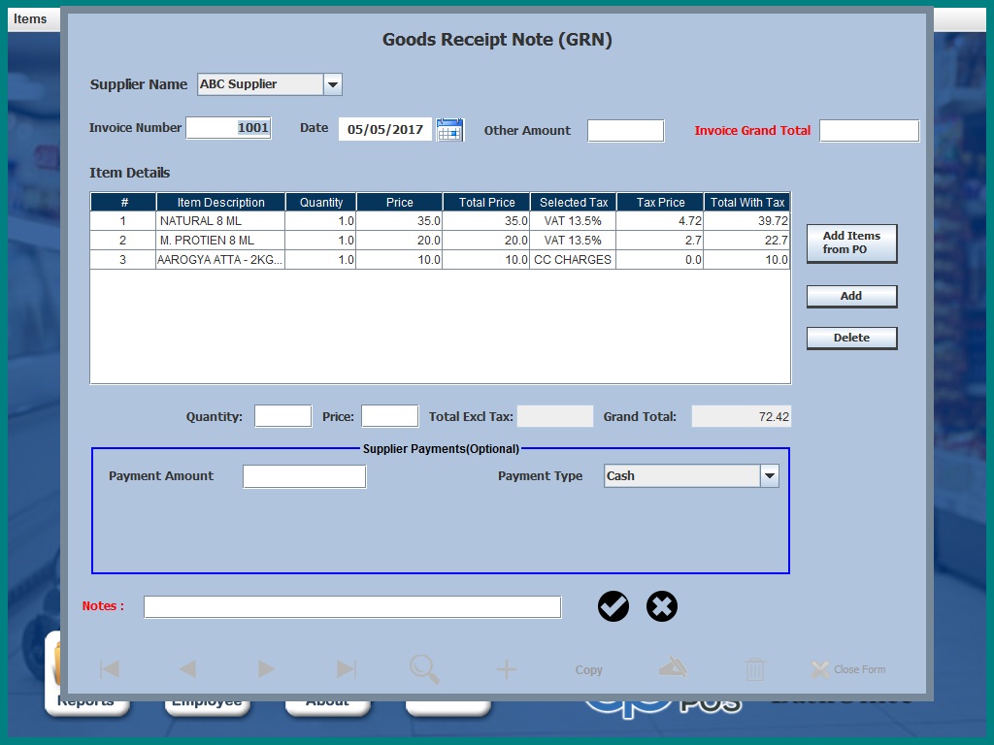Click the Invoice Number field
The image size is (994, 745).
click(x=228, y=128)
